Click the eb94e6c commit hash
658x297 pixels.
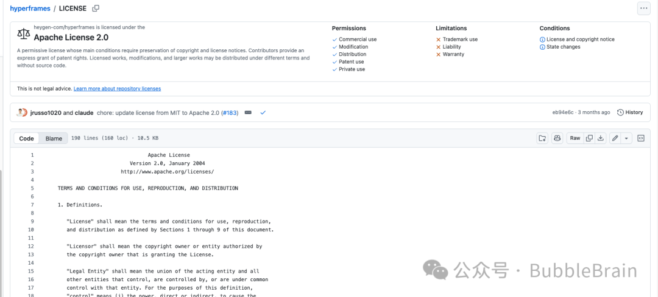coord(563,112)
